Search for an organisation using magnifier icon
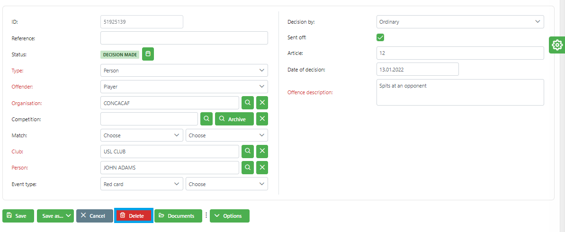This screenshot has width=565, height=232. 247,103
